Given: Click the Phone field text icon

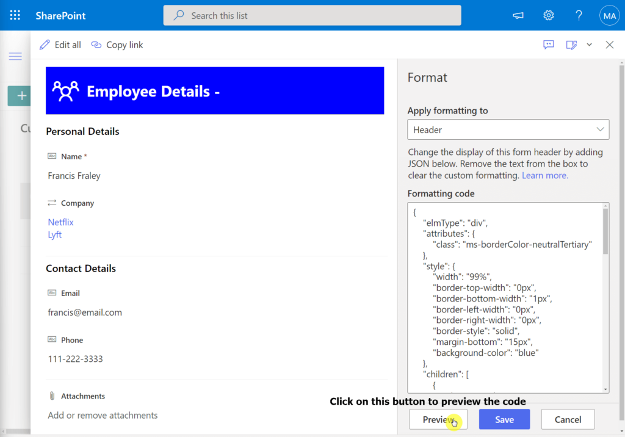Looking at the screenshot, I should pos(52,339).
